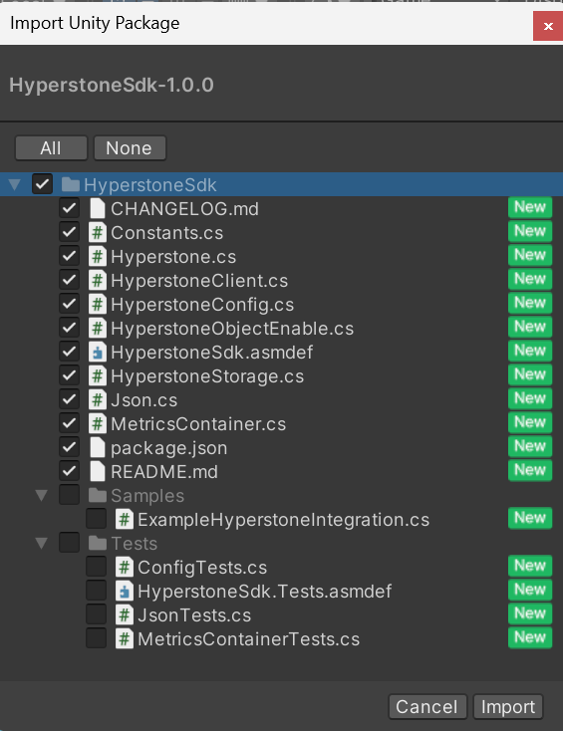This screenshot has height=731, width=563.
Task: Click the New badge beside README.md
Action: pyautogui.click(x=530, y=470)
